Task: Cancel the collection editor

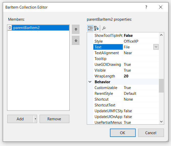Action: 151,133
